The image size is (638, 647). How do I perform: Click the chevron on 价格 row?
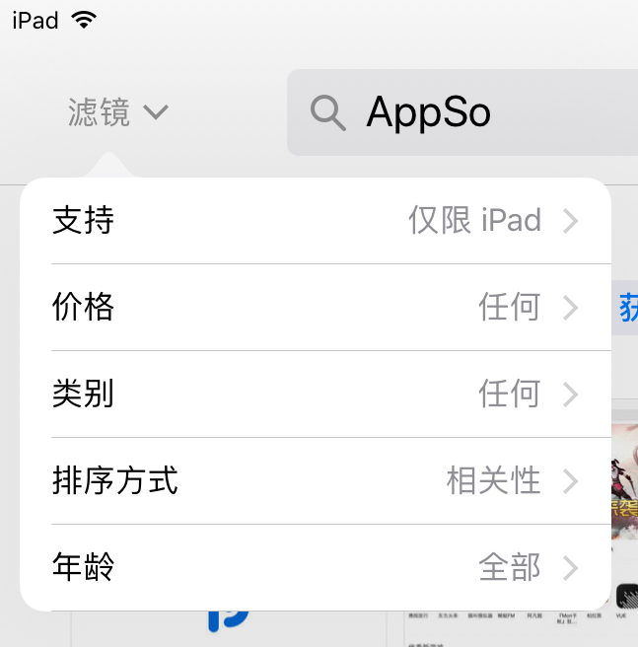(571, 308)
